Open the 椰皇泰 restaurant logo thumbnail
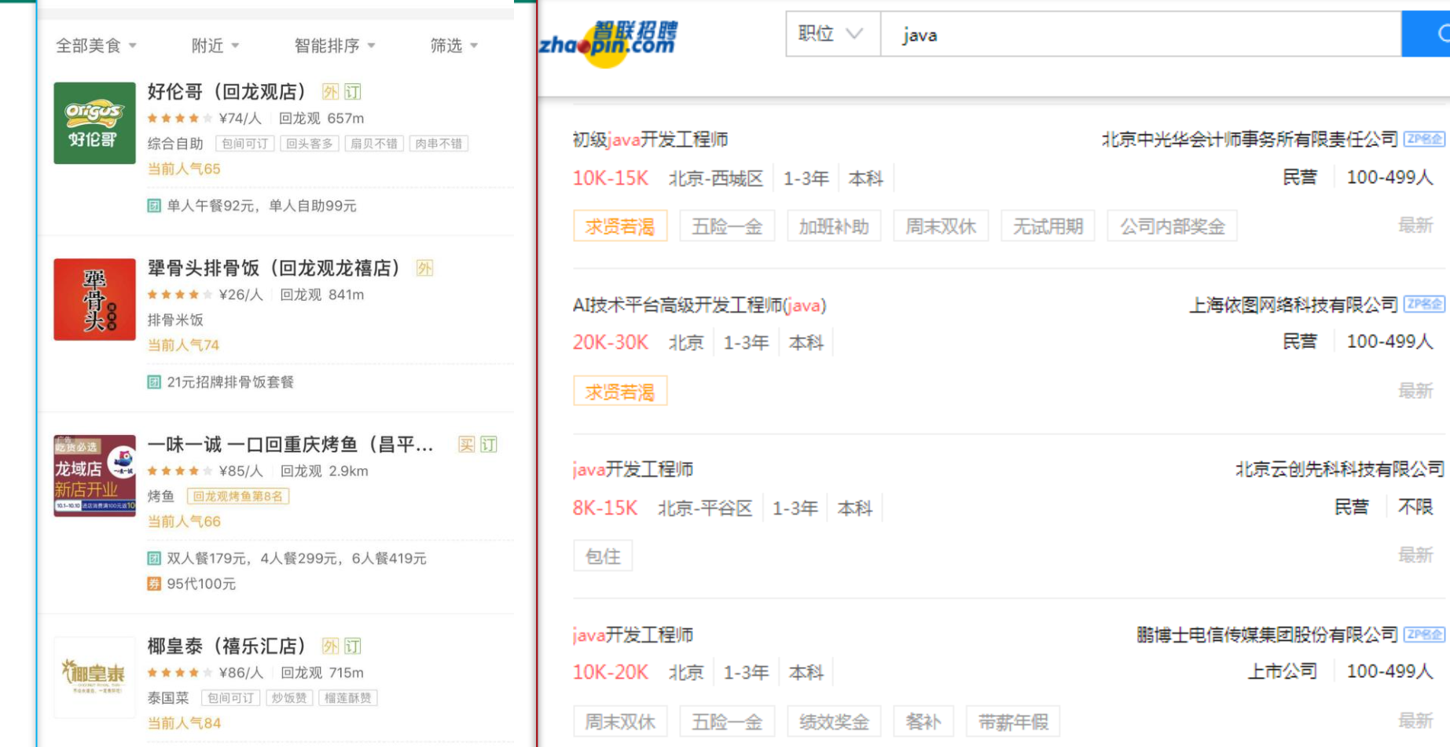Screen dimensions: 1450x747 tap(94, 677)
